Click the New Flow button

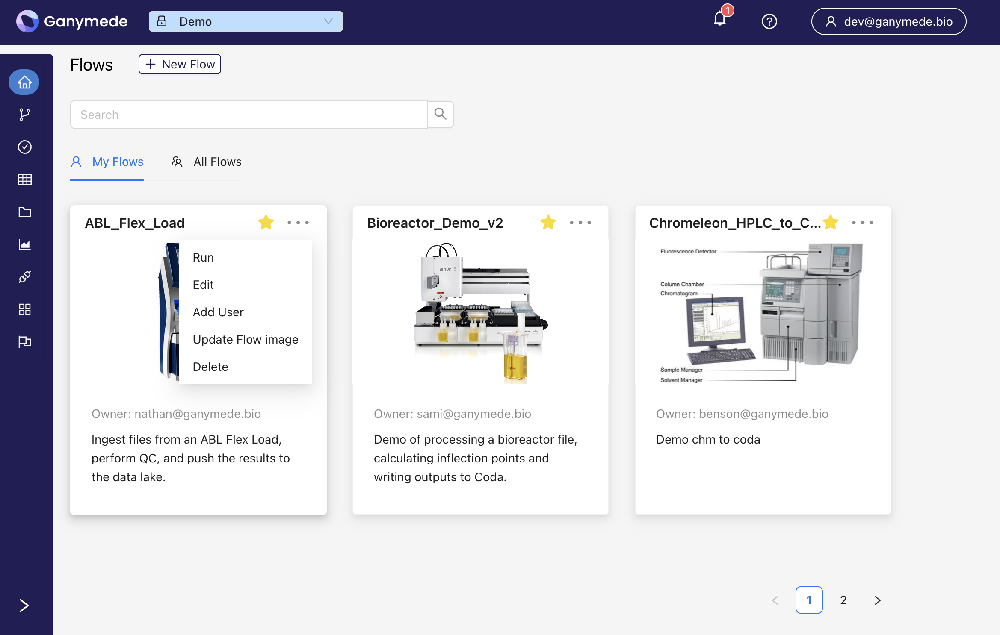pyautogui.click(x=180, y=64)
